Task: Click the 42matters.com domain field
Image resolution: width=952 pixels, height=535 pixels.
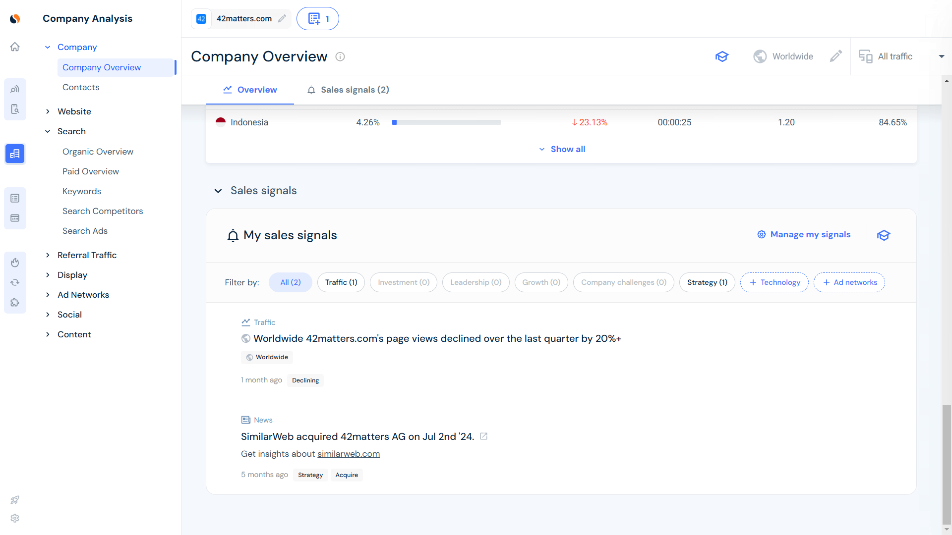Action: tap(244, 18)
